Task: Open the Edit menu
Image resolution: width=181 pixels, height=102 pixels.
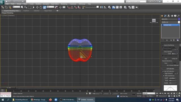Action: [7, 4]
